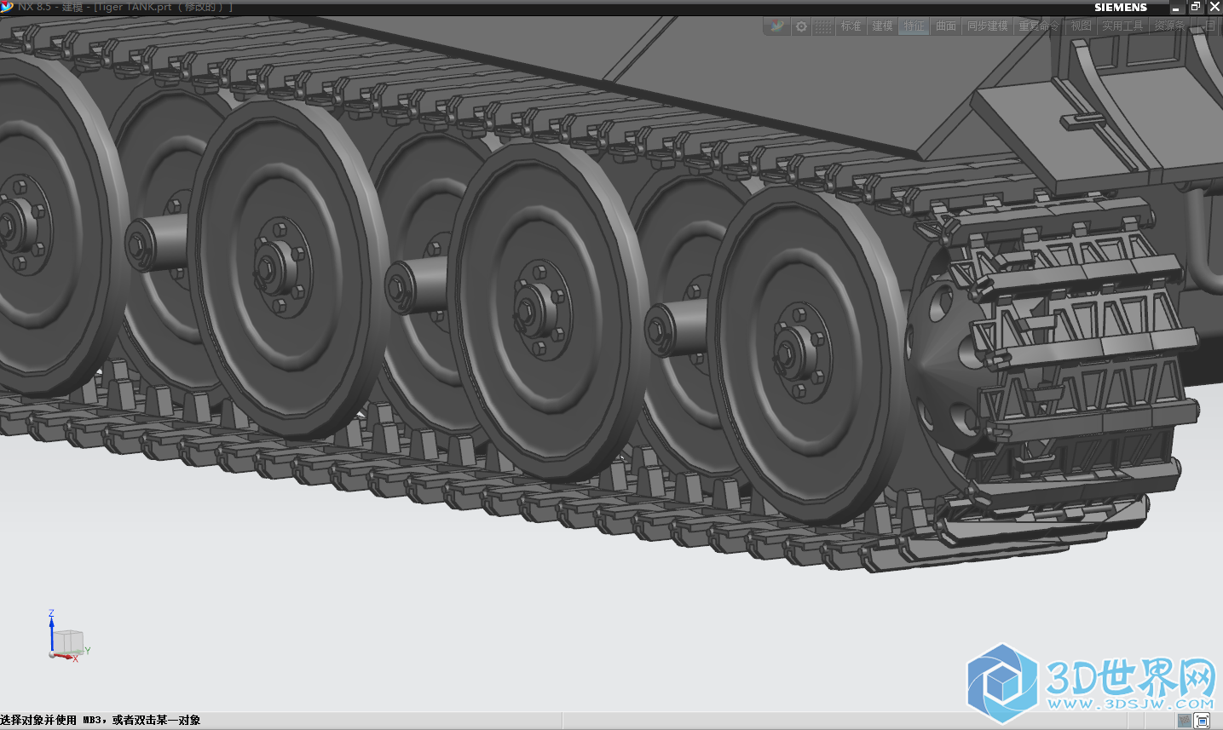Restore down the NX window
Screen dimensions: 1223x730
[x=1195, y=7]
